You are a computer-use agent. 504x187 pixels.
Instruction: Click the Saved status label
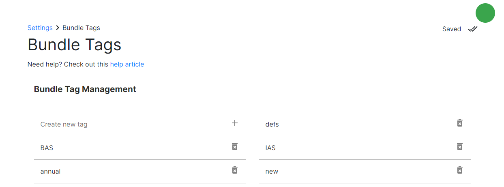tap(451, 29)
